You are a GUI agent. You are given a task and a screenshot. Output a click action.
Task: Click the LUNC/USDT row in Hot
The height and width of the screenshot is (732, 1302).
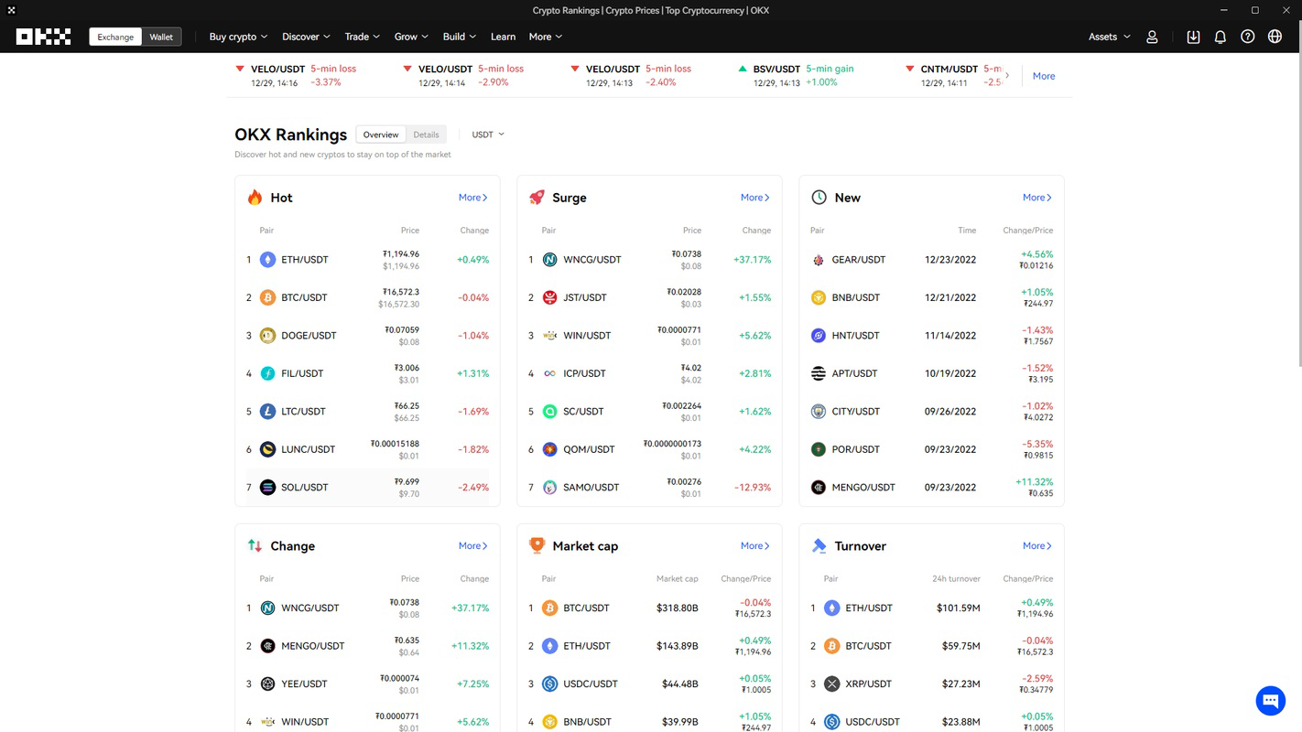pos(367,449)
